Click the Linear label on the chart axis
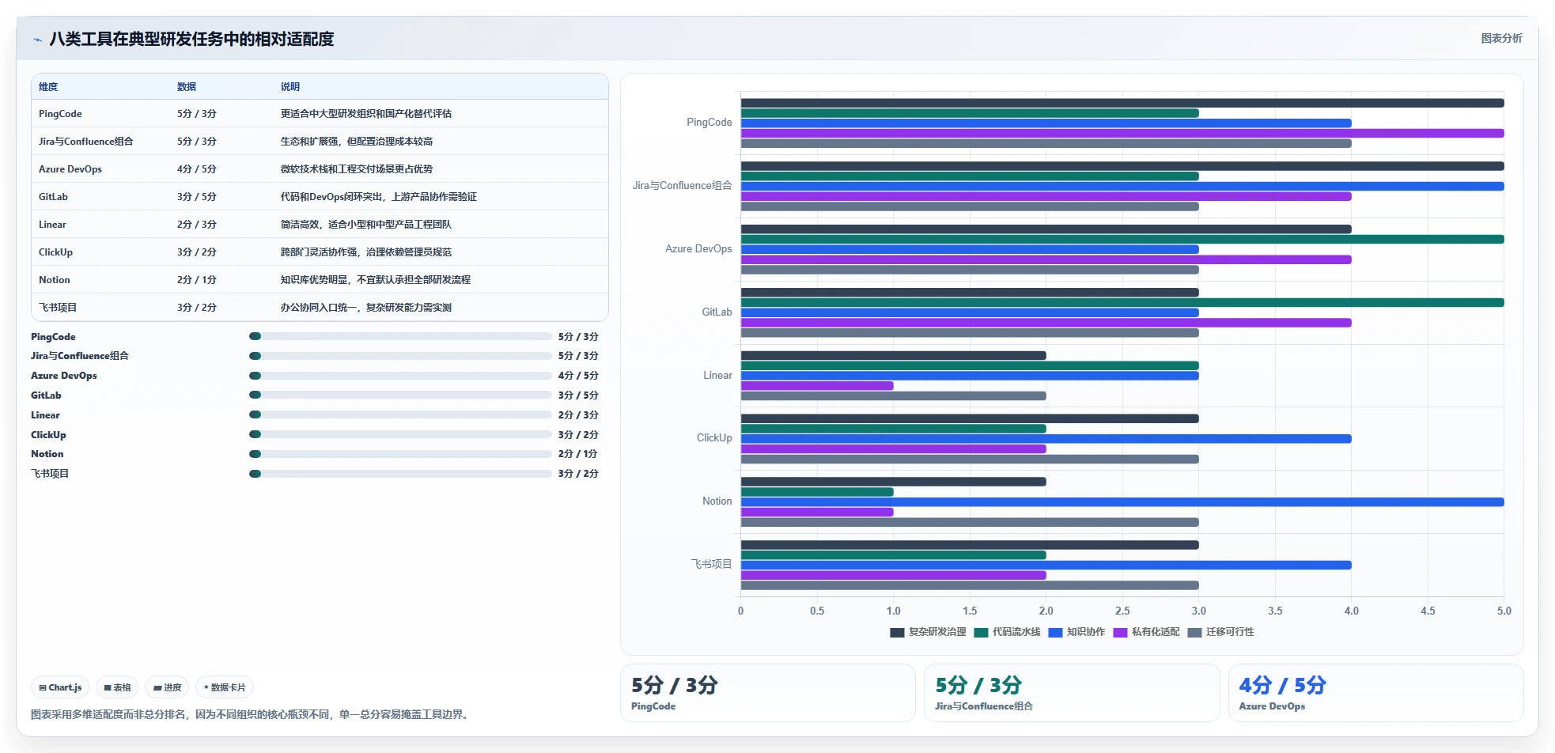This screenshot has width=1555, height=753. tap(718, 376)
